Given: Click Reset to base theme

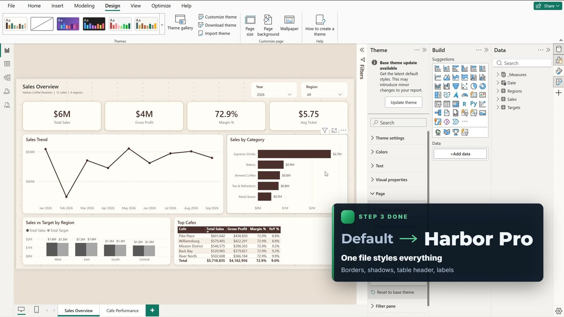Looking at the screenshot, I should coord(392,292).
